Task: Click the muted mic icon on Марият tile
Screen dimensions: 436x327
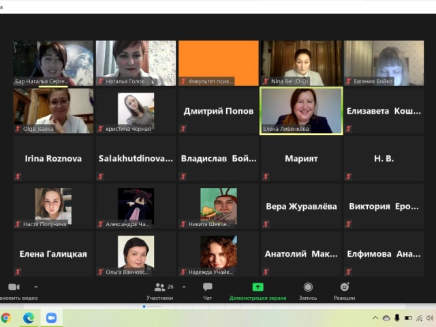Action: point(266,176)
